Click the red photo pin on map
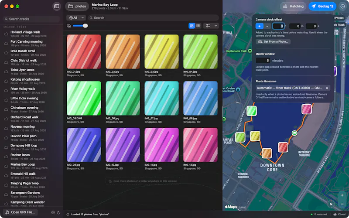 [283, 147]
